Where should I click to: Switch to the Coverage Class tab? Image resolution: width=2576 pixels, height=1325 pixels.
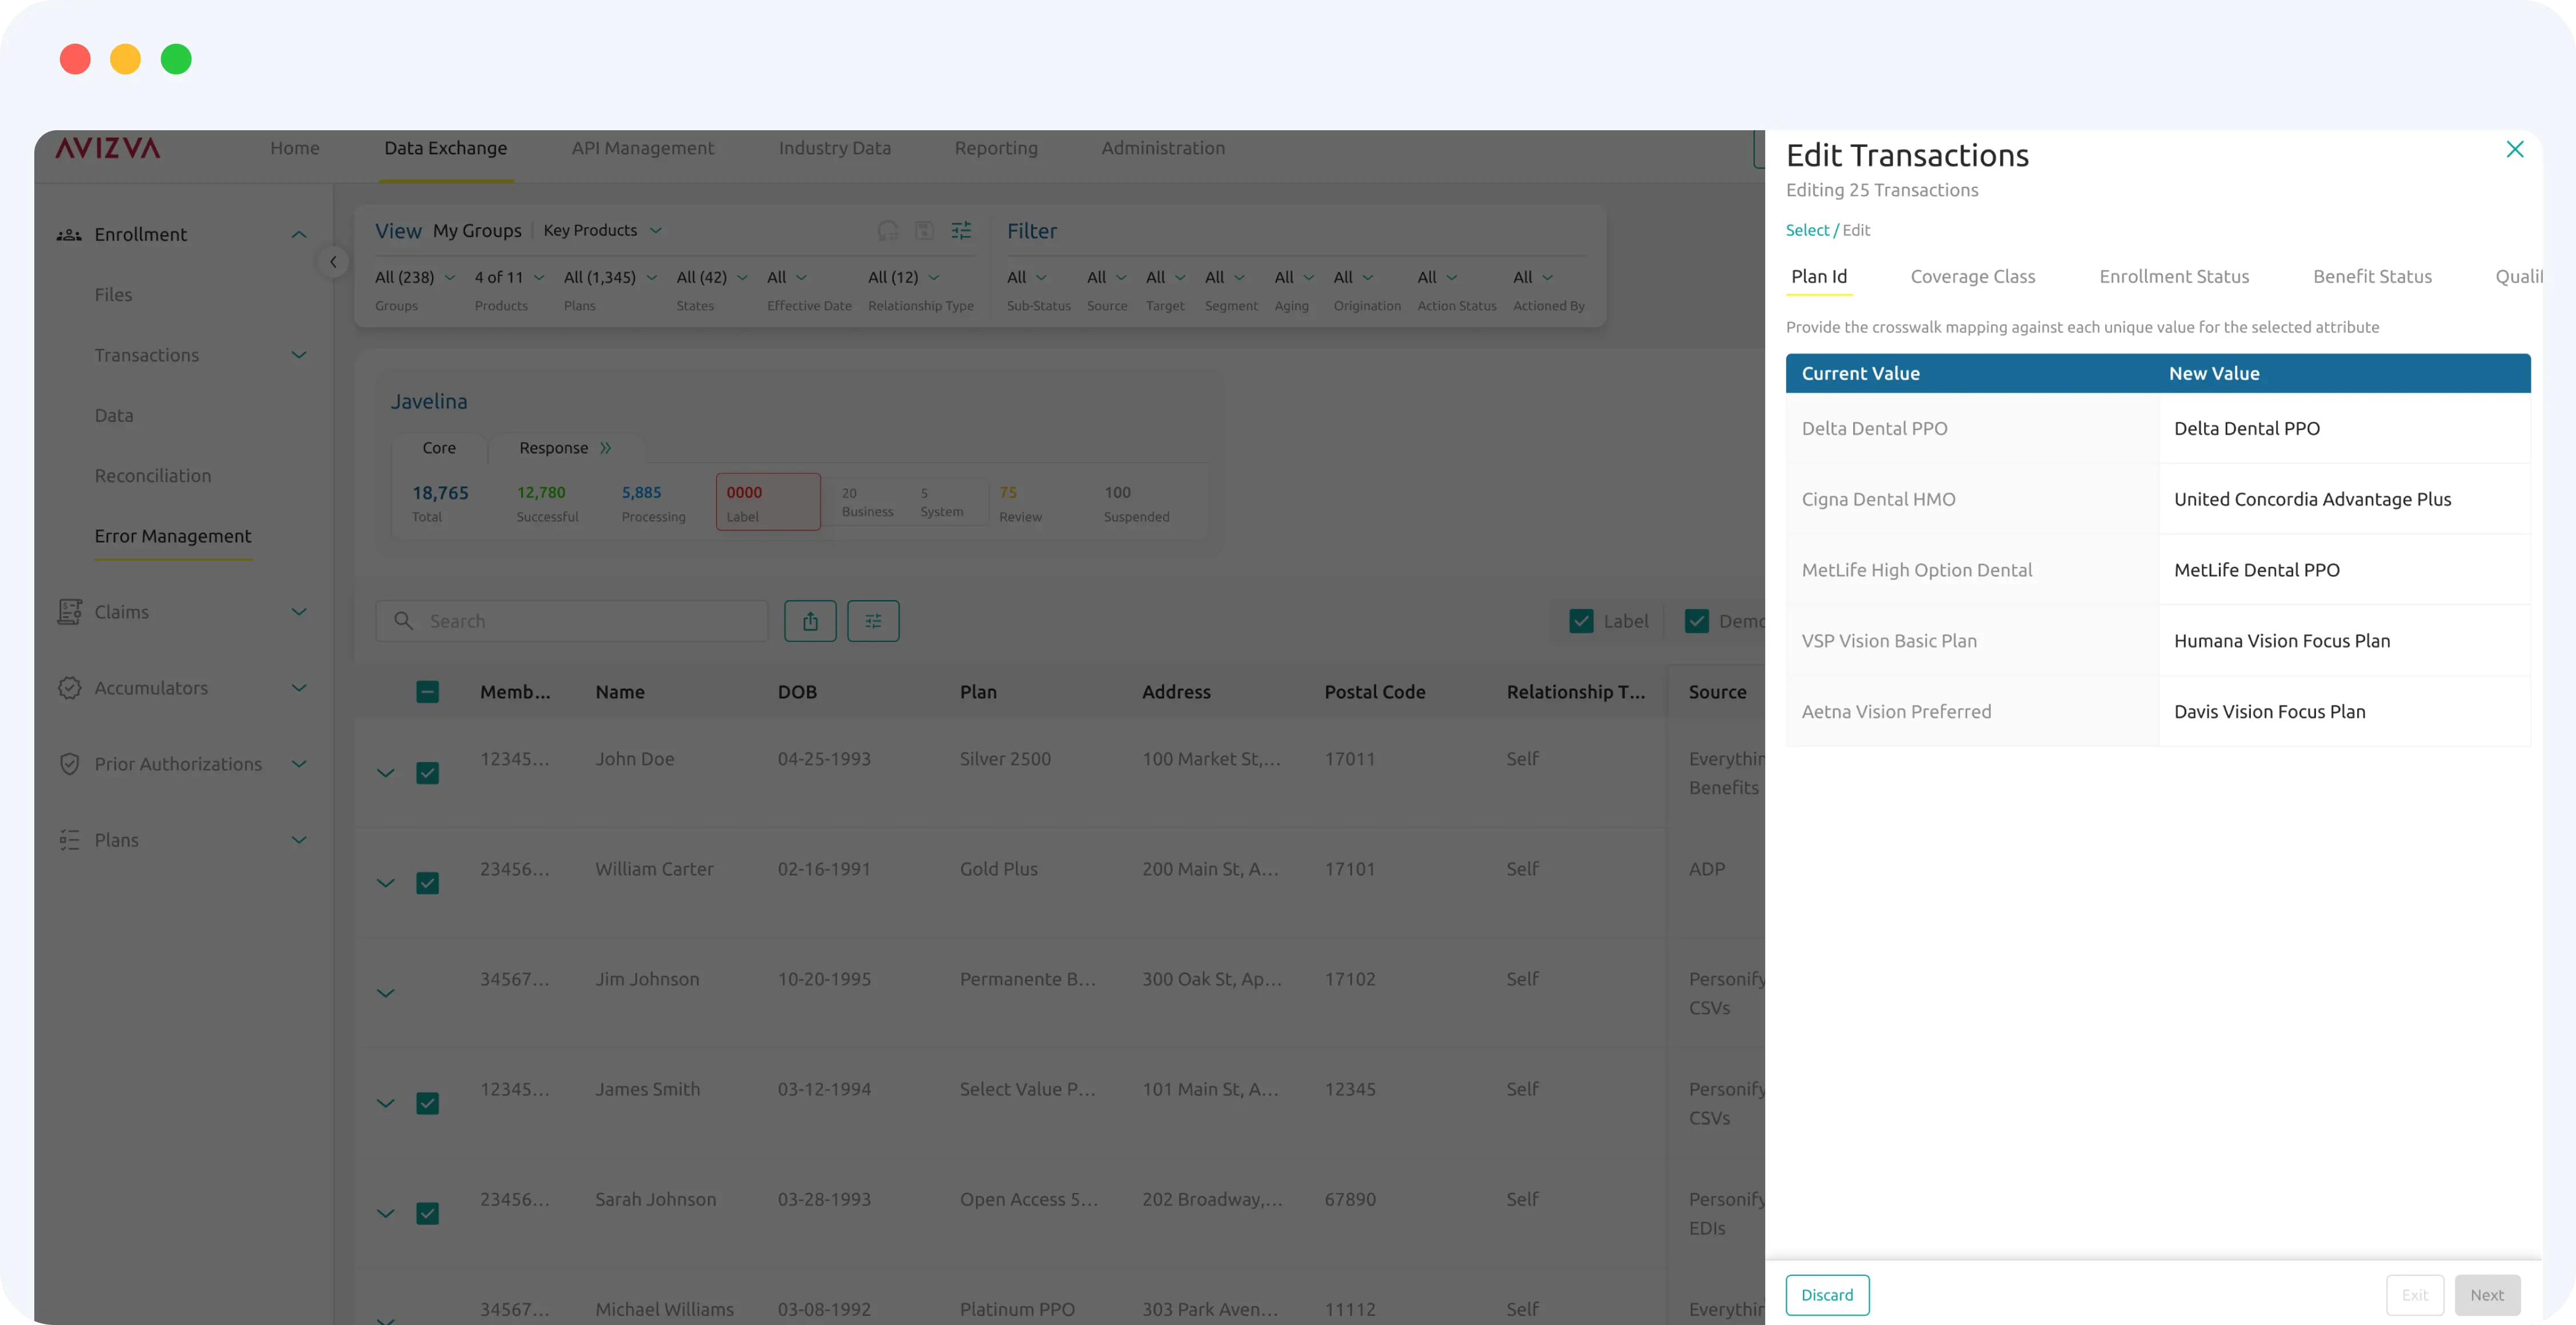[1972, 277]
